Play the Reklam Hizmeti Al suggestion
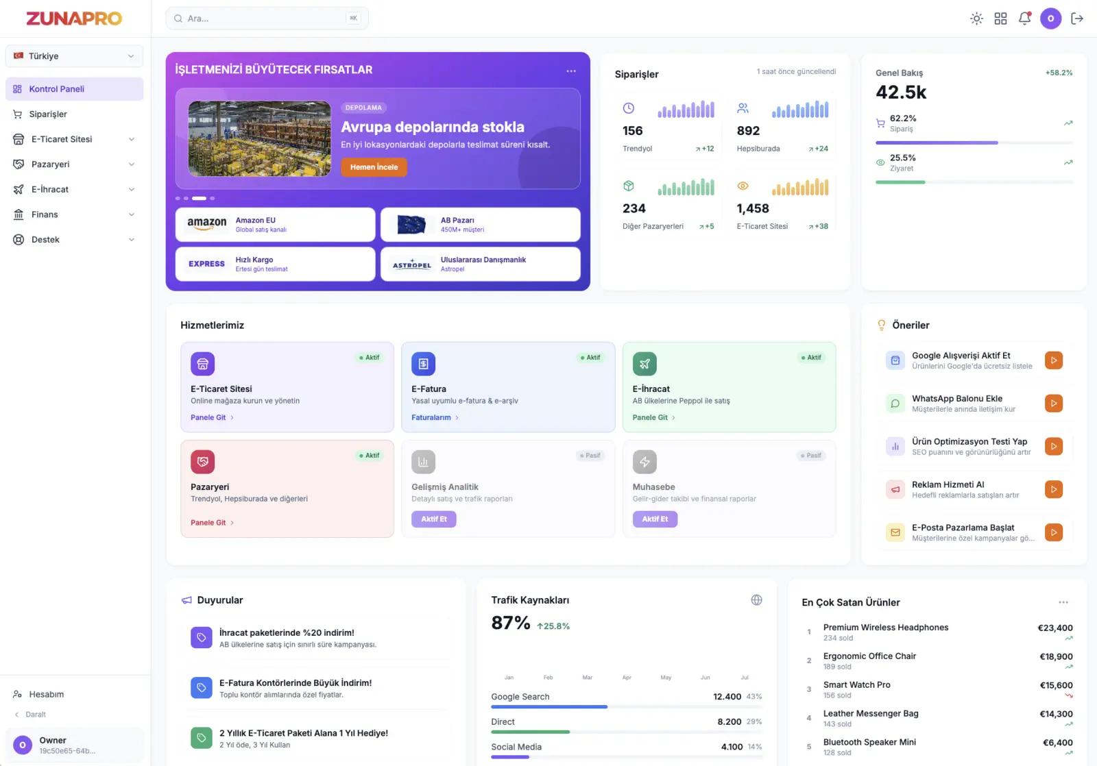Screen dimensions: 1097x766 coord(1054,489)
